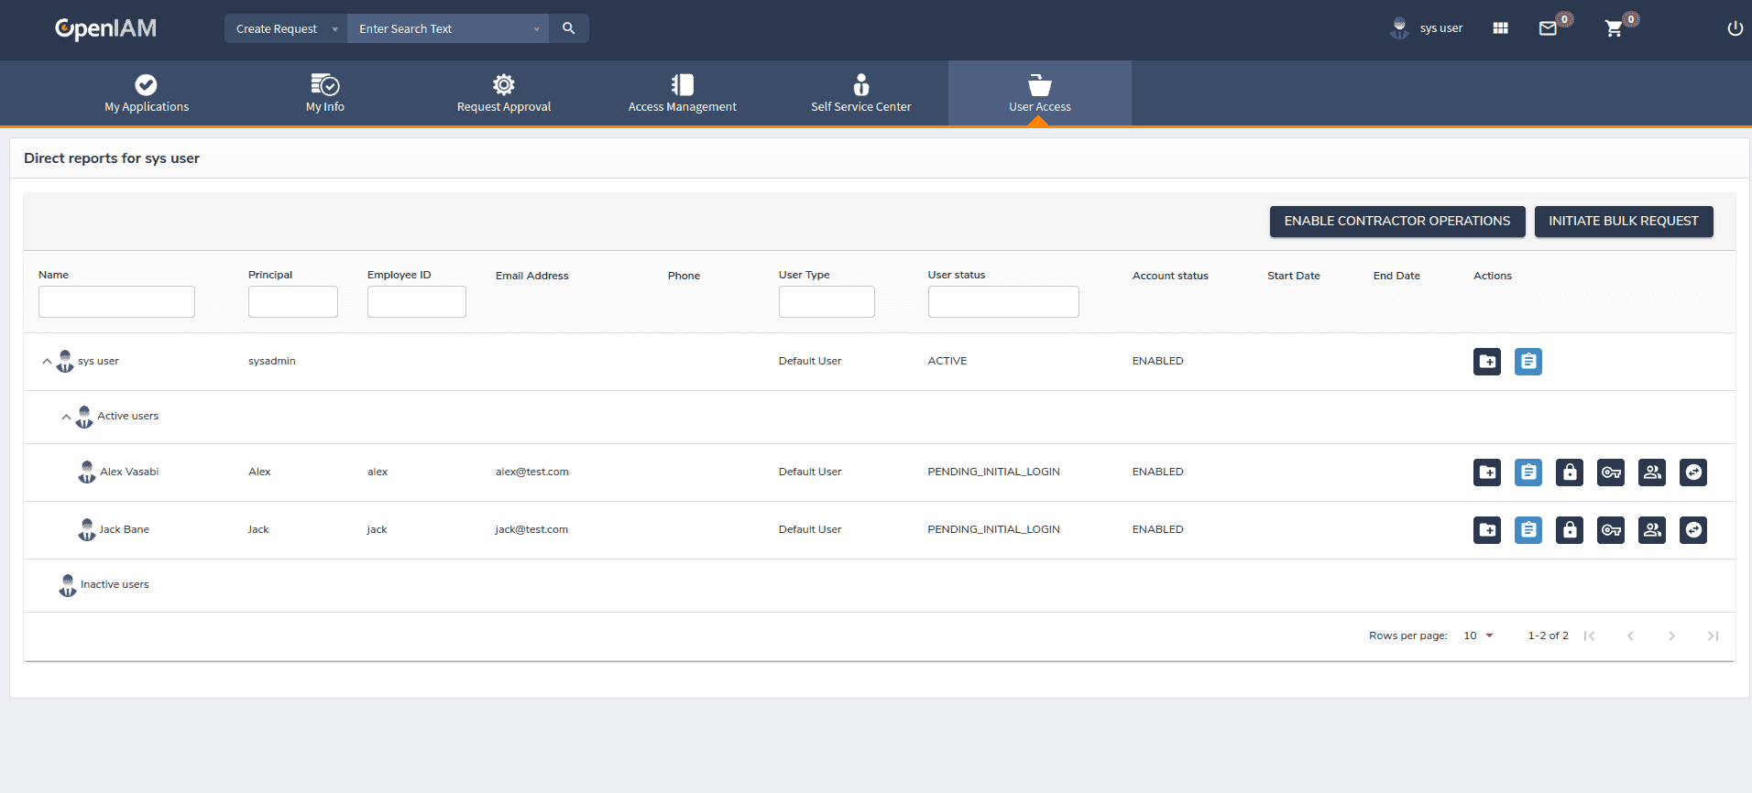Open the apps grid icon
This screenshot has height=793, width=1752.
pos(1500,29)
